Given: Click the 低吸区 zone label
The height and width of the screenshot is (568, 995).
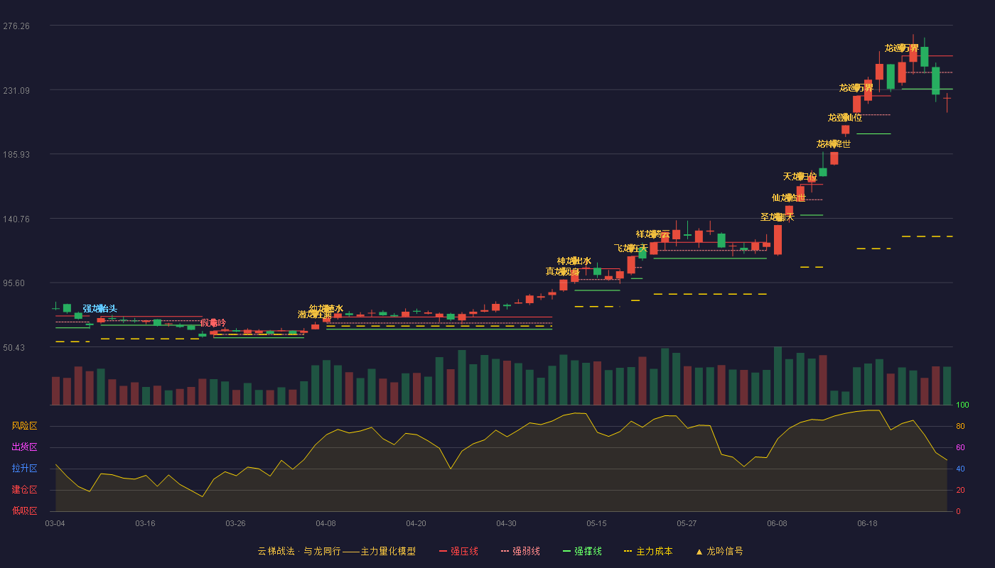Looking at the screenshot, I should 25,510.
